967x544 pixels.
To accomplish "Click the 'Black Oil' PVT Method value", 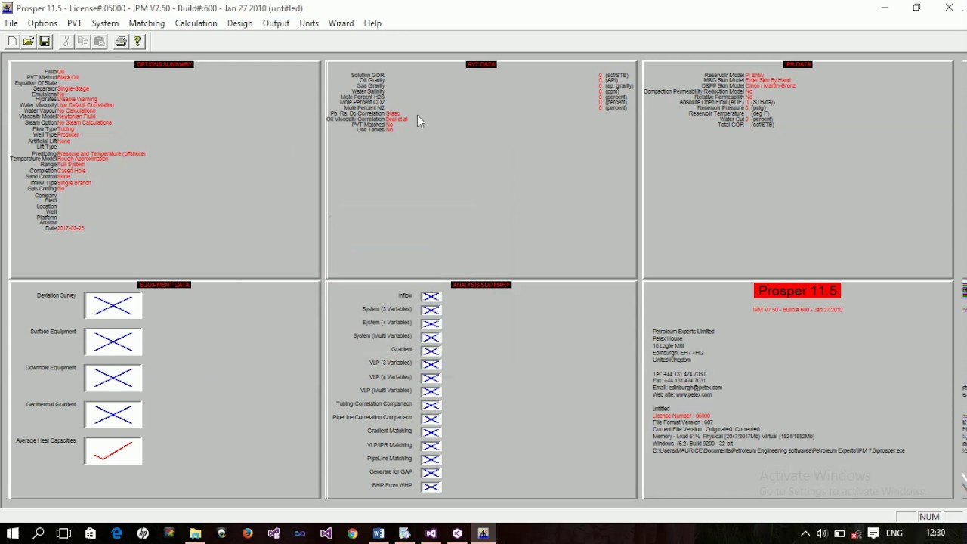I will coord(68,77).
